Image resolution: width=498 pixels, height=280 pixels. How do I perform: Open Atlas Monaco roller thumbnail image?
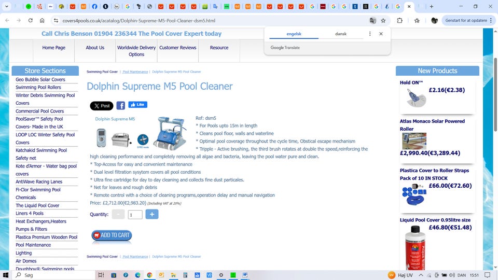pos(414,141)
